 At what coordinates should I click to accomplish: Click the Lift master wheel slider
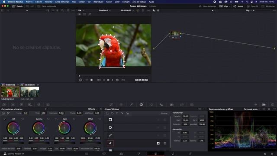point(13,143)
